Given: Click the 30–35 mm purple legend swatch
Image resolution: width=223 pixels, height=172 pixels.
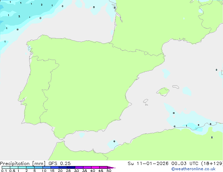Looking at the screenshot, I should [79, 167].
